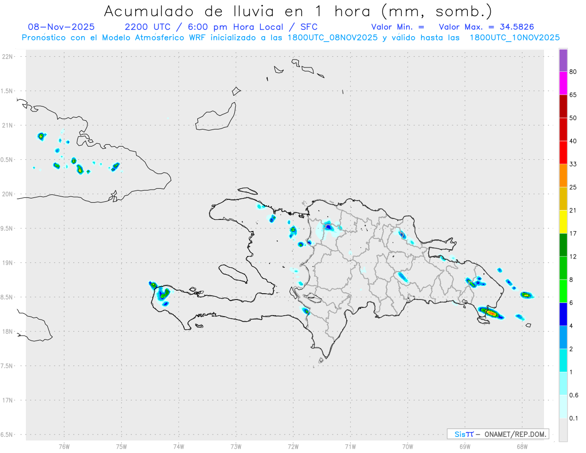Click the 'Valor Min. =' label

pos(398,27)
